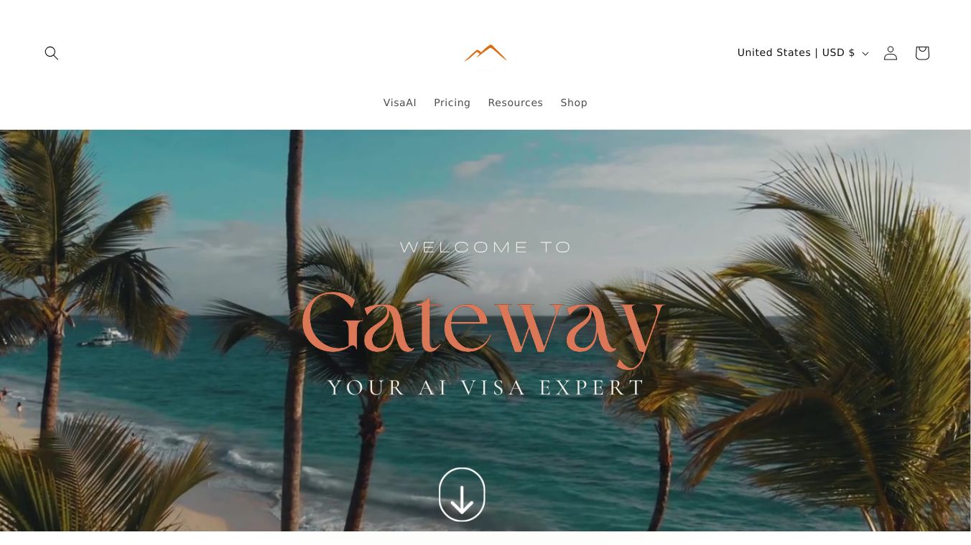Screen dimensions: 971x545
Task: Click the white boat in hero image
Action: [106, 337]
